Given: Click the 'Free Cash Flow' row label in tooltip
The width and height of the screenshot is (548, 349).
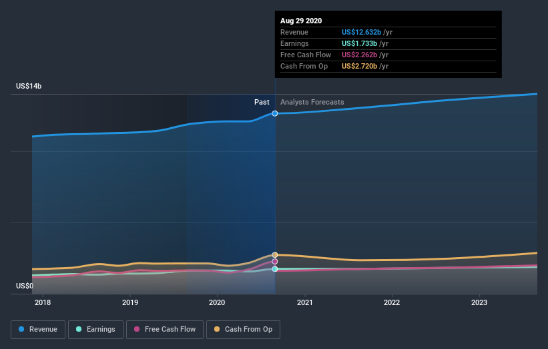Looking at the screenshot, I should 306,55.
